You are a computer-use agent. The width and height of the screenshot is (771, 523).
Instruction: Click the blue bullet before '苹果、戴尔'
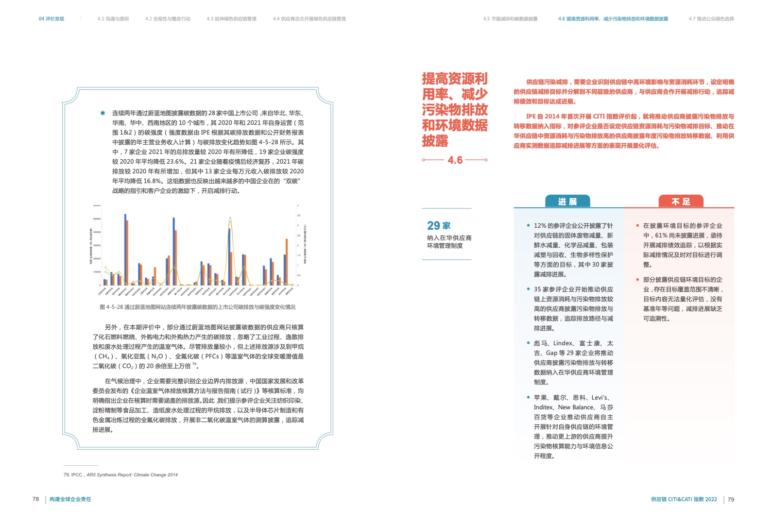click(528, 397)
